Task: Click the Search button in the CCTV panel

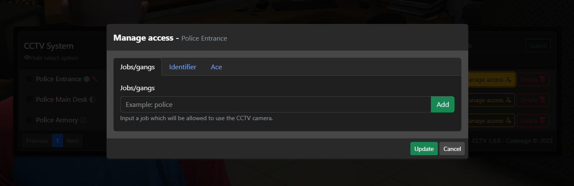Action: pyautogui.click(x=538, y=46)
